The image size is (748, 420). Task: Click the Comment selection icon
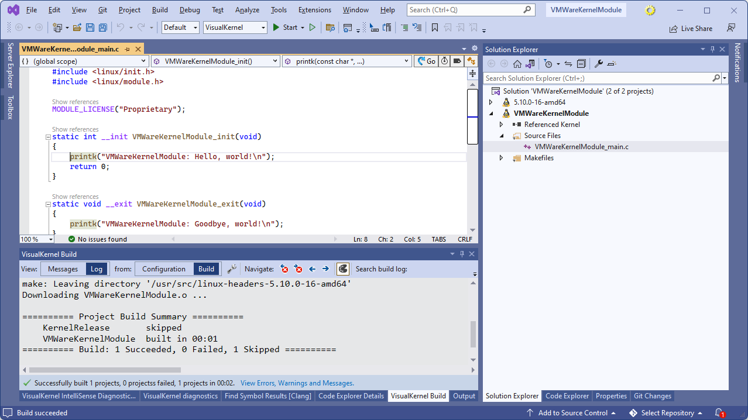click(x=404, y=27)
